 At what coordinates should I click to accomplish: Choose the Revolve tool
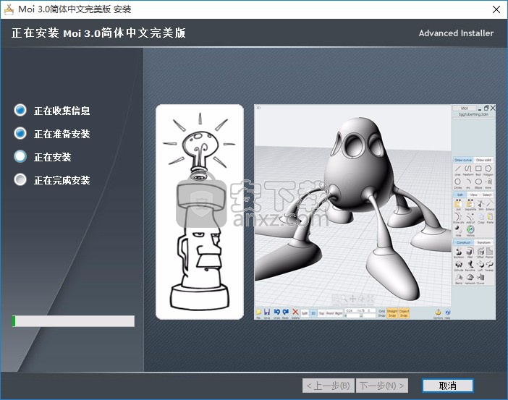(x=470, y=265)
